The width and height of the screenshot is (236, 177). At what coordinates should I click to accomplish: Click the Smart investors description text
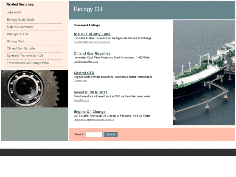(x=112, y=96)
